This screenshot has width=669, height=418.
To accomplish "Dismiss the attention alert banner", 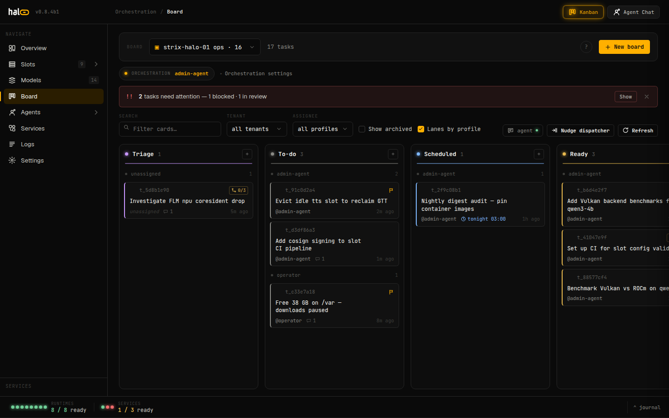I will pyautogui.click(x=646, y=97).
